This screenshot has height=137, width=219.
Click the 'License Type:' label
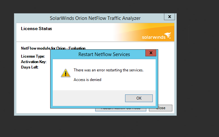click(33, 56)
